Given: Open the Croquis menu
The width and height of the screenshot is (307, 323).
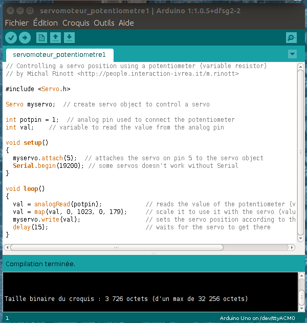Looking at the screenshot, I should pos(76,23).
